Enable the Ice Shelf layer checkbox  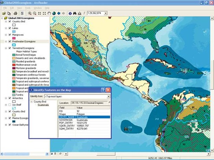coord(10,105)
